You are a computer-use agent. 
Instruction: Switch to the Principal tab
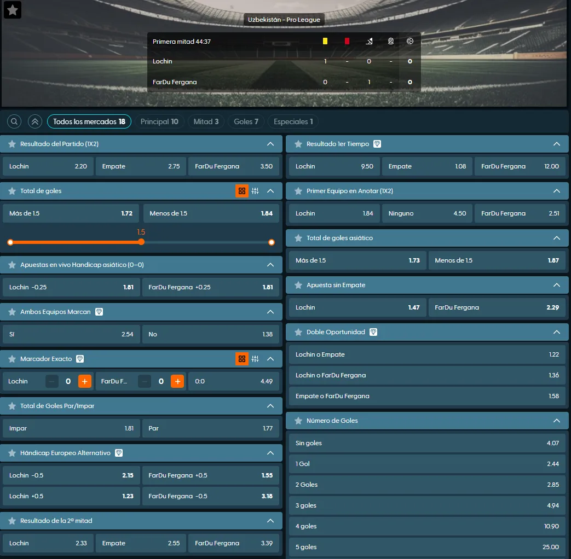coord(159,121)
